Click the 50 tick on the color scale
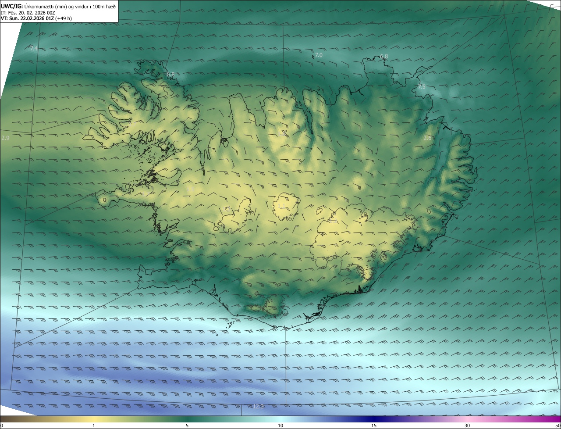This screenshot has height=429, width=561. click(x=557, y=425)
